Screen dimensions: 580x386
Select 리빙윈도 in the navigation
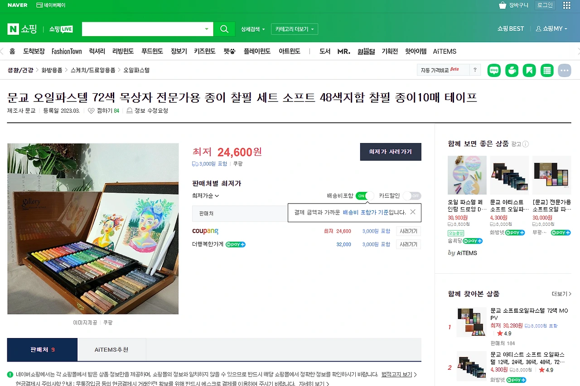pyautogui.click(x=123, y=51)
